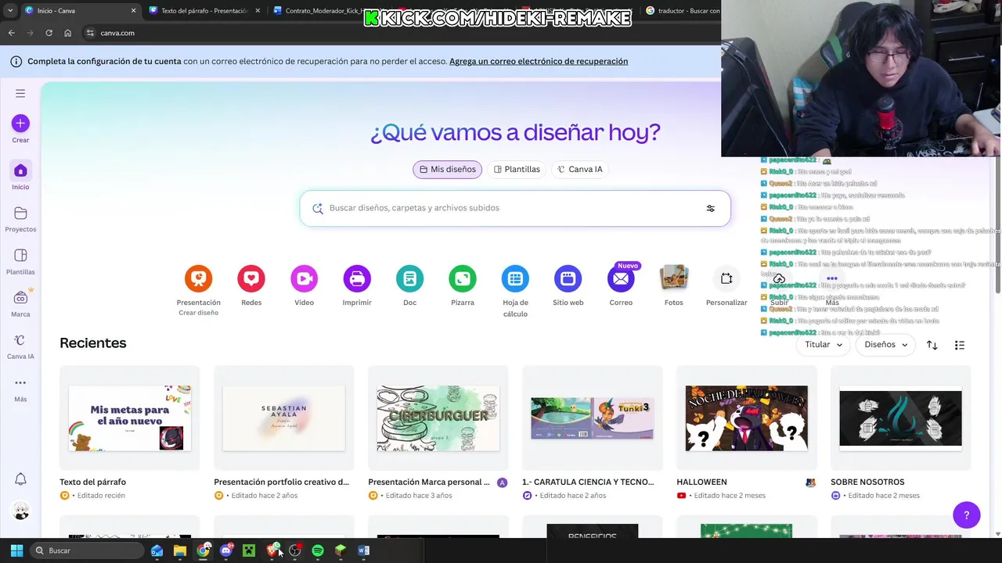Open the Texto del párrafo thumbnail

tap(130, 418)
